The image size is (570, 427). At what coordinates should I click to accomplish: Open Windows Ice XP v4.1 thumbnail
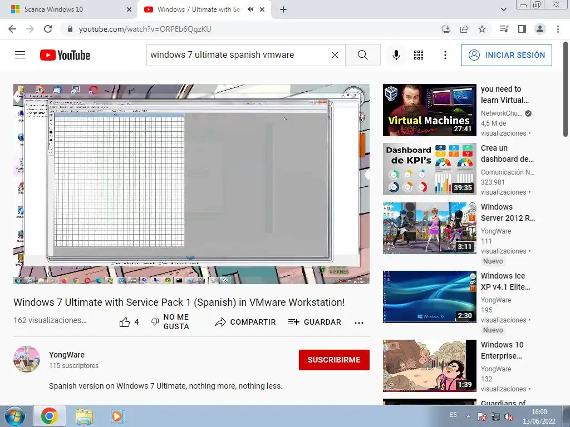click(x=429, y=297)
